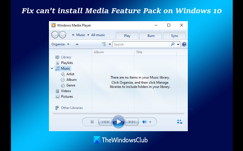The height and width of the screenshot is (151, 243).
Task: Select Videos in the navigation pane
Action: pyautogui.click(x=66, y=91)
